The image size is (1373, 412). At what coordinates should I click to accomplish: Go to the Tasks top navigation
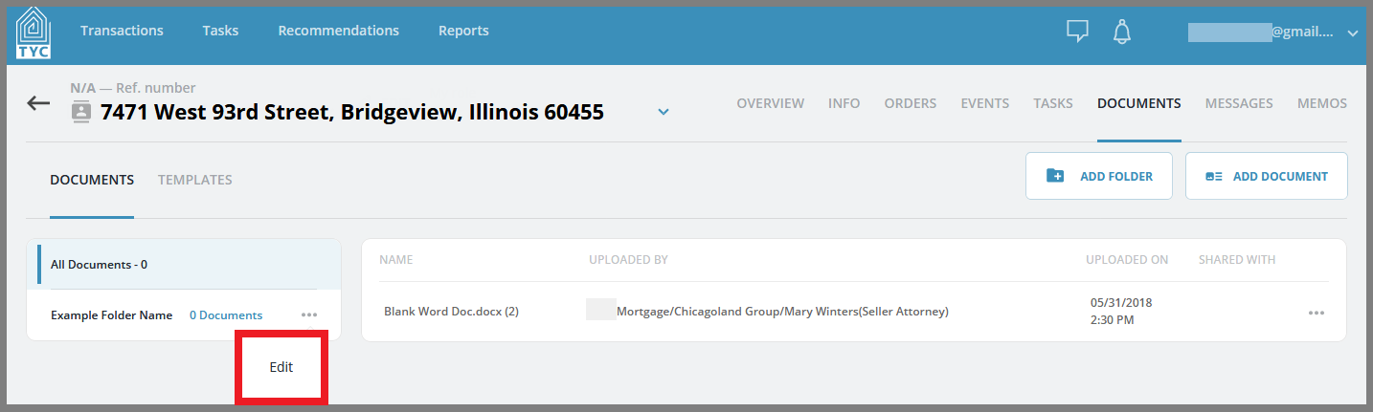220,31
